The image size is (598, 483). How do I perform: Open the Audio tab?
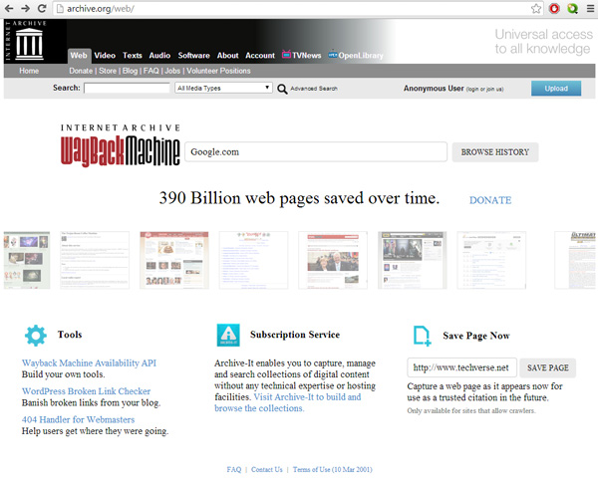tap(159, 56)
